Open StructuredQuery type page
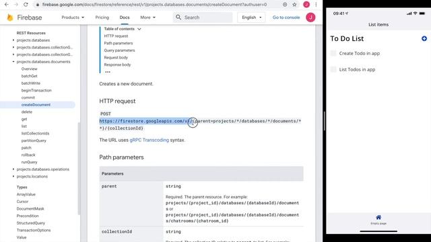This screenshot has width=431, height=242. [x=30, y=223]
